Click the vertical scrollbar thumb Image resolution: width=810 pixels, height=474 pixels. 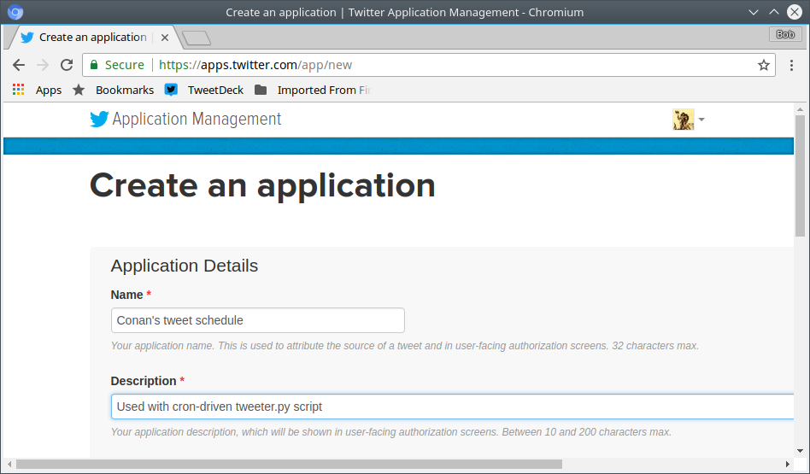(x=801, y=176)
